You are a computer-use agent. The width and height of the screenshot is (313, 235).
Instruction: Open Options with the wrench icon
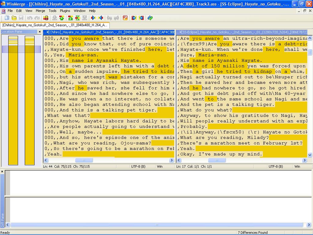(125, 18)
